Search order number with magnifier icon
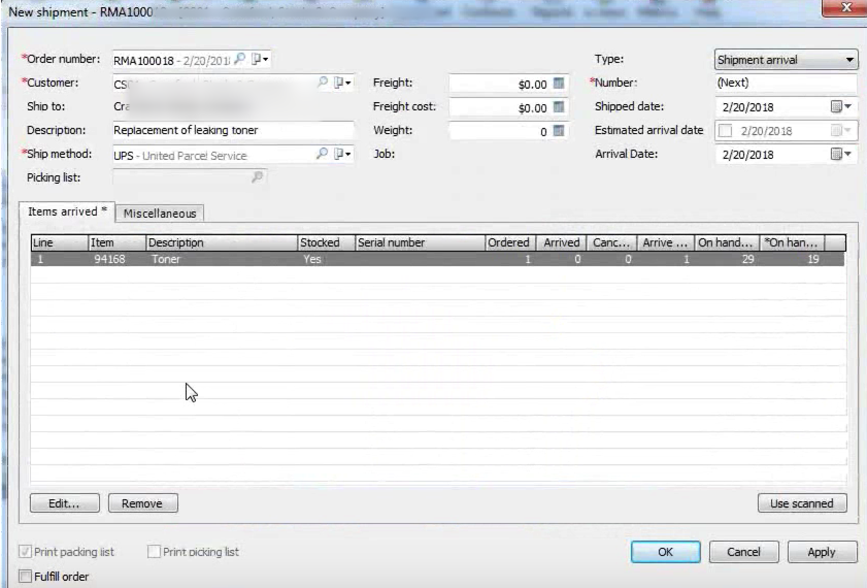 click(239, 59)
